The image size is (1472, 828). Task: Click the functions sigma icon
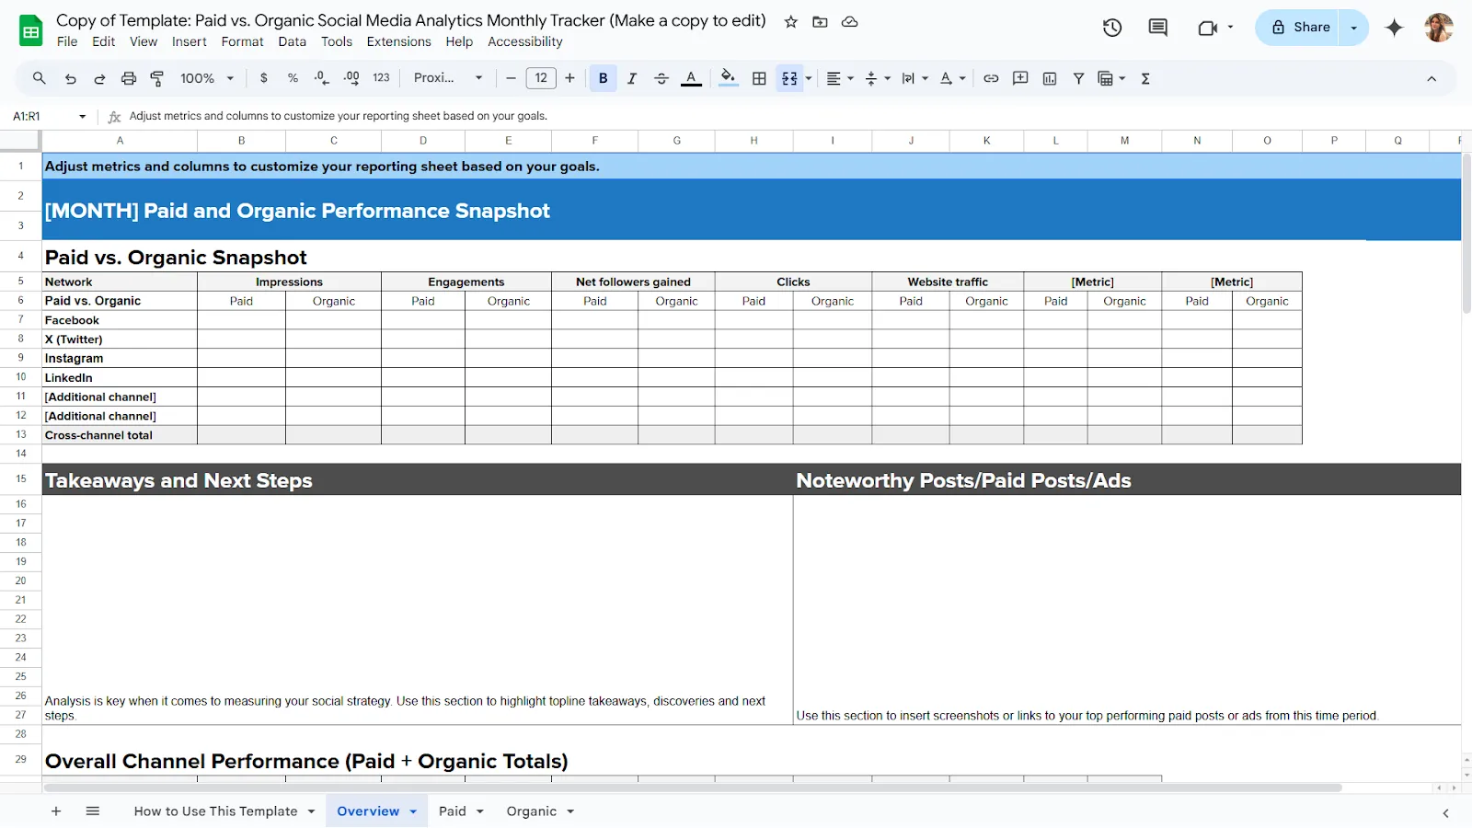(x=1145, y=78)
